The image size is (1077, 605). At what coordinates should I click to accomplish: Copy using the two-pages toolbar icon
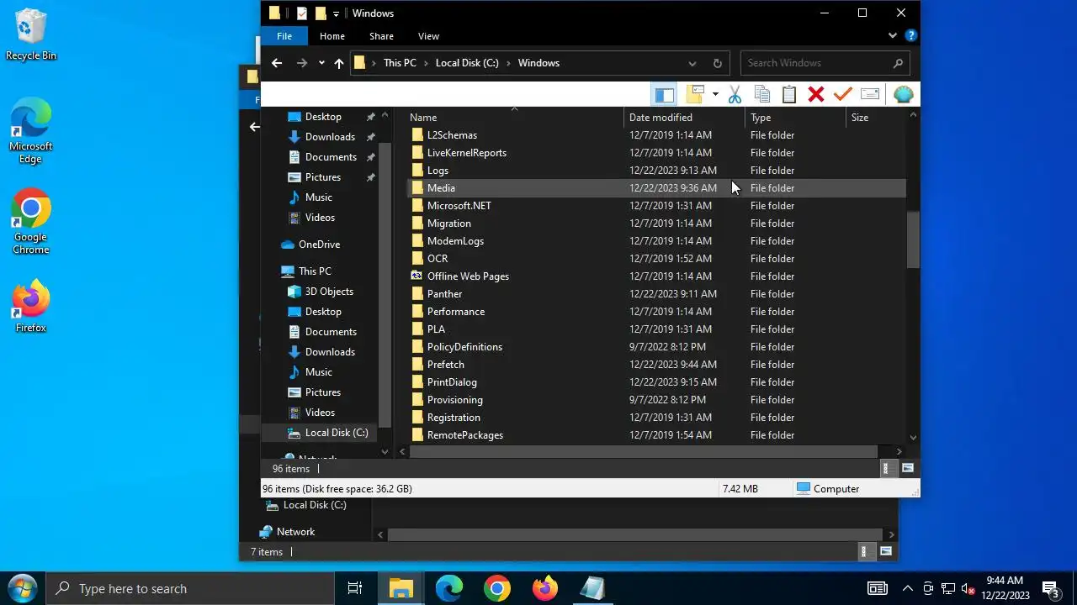762,94
